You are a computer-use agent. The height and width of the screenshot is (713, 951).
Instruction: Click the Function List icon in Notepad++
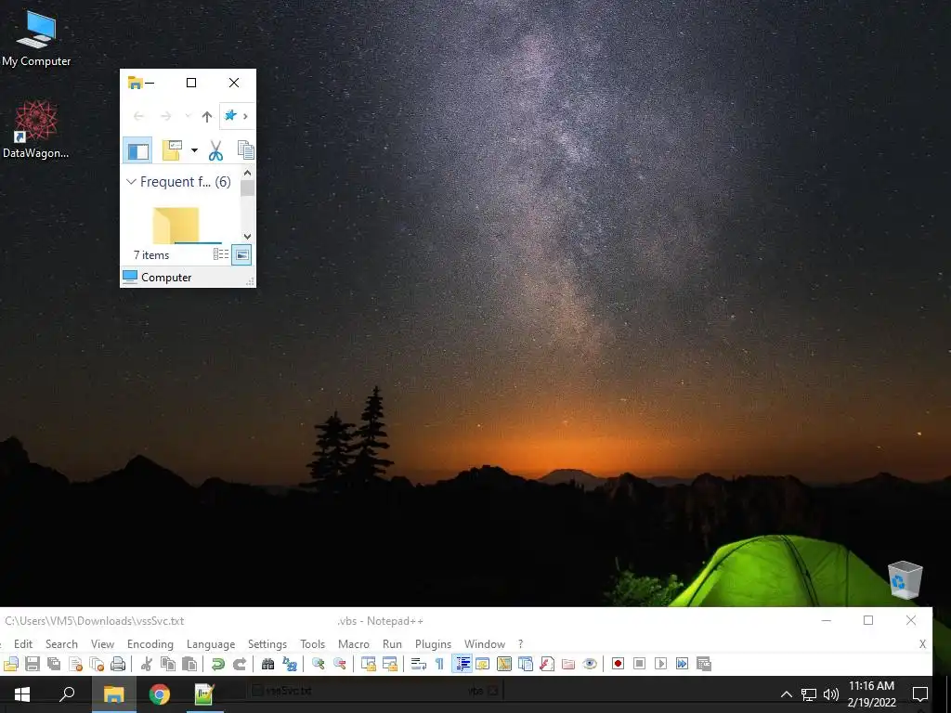[547, 664]
